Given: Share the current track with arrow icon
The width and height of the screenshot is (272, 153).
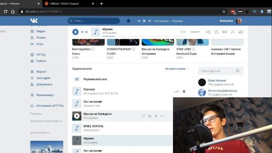Looking at the screenshot, I should click(x=241, y=32).
